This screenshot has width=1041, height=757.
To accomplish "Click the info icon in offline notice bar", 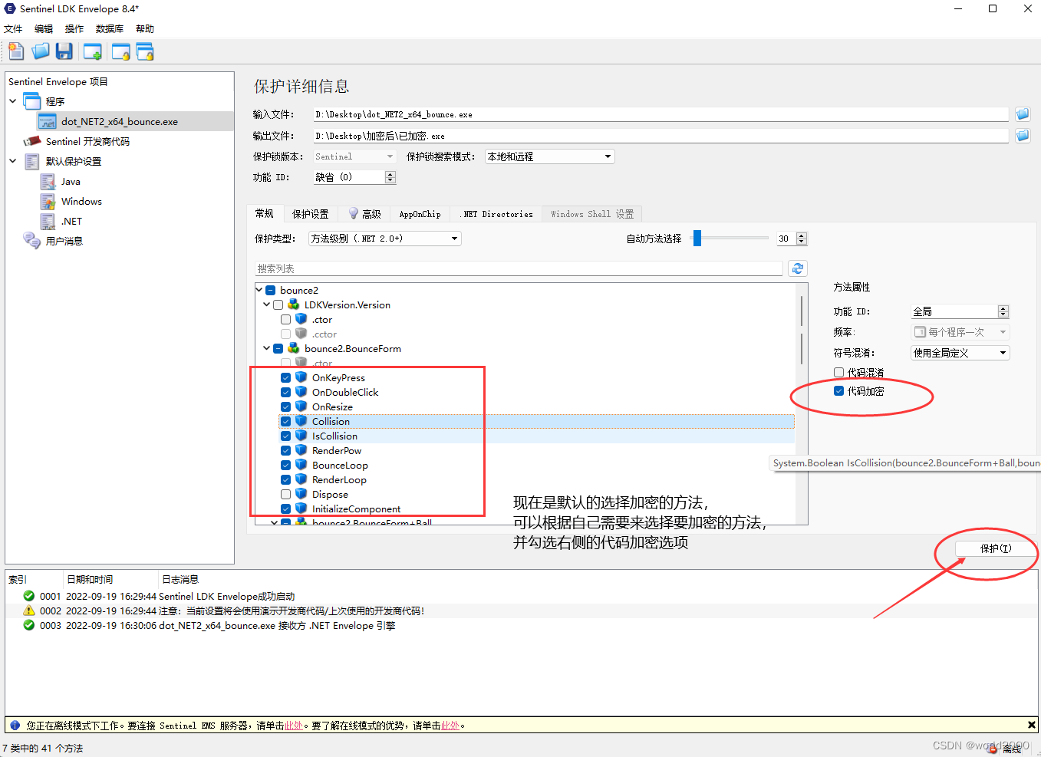I will click(15, 725).
